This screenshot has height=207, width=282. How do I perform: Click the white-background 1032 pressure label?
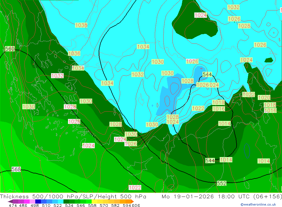[x=57, y=76]
